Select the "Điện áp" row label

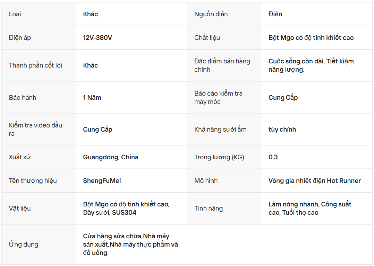[x=20, y=38]
